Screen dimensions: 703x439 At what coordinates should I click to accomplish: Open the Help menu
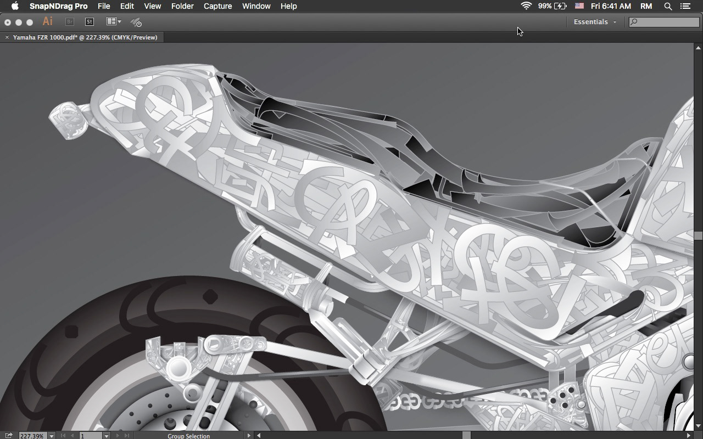[288, 6]
